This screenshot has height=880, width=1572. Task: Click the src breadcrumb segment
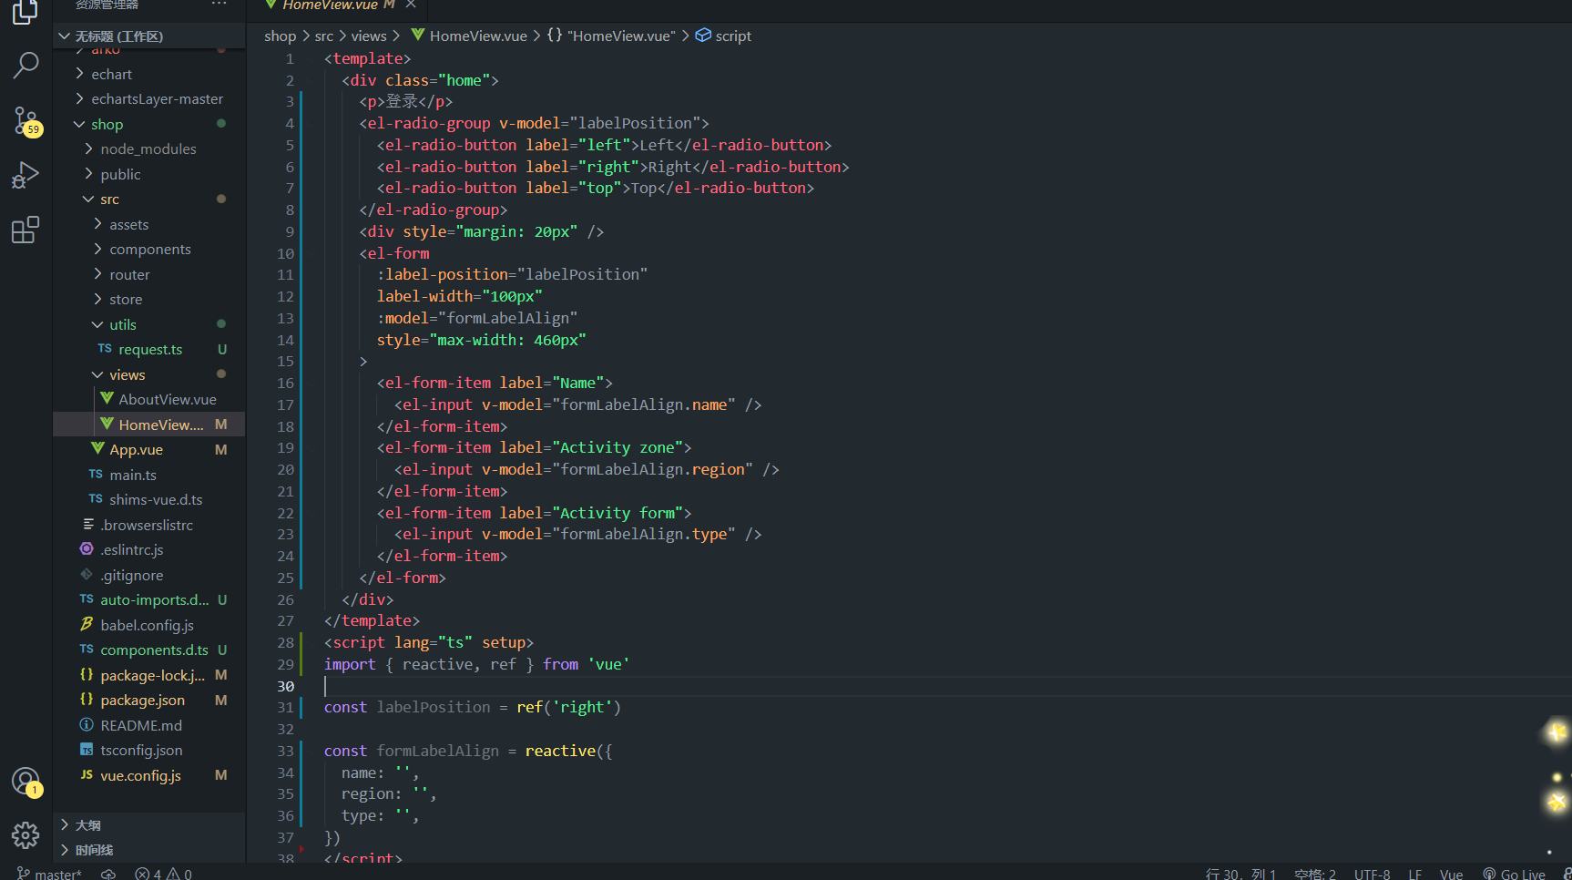coord(323,36)
